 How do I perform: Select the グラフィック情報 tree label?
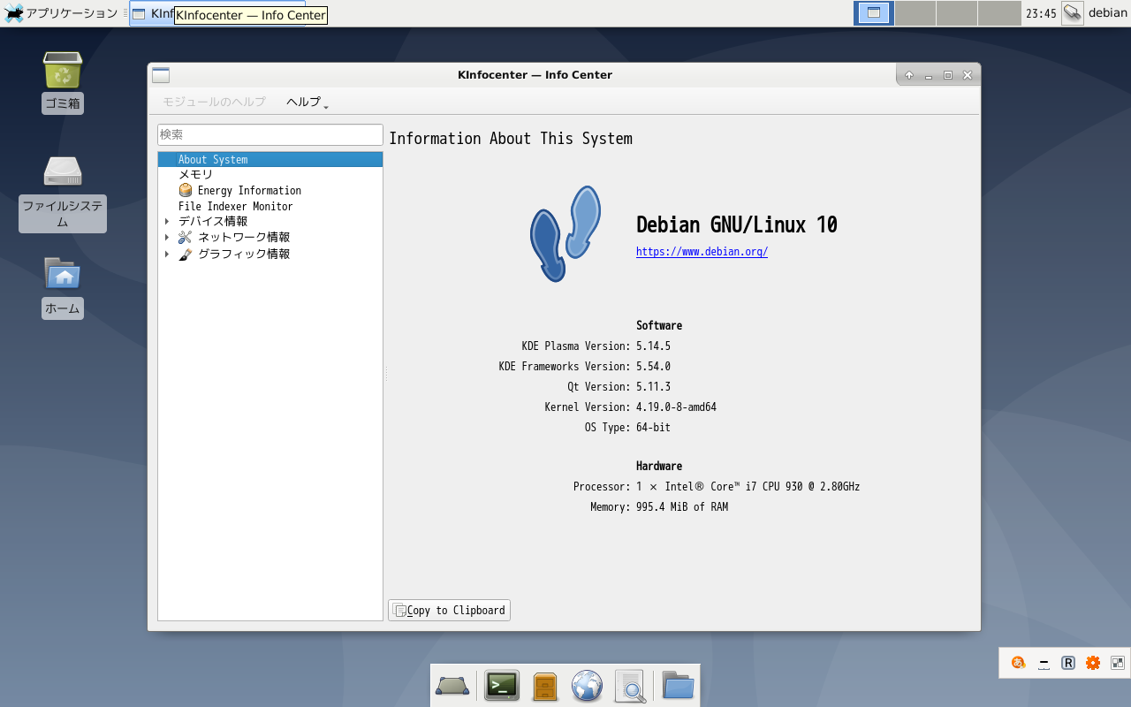(244, 255)
